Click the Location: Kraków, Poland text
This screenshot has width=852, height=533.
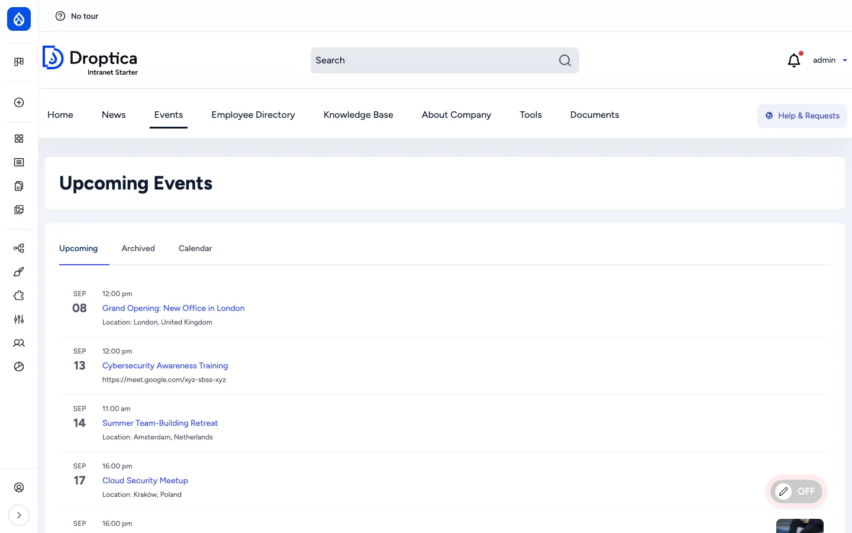(x=142, y=495)
